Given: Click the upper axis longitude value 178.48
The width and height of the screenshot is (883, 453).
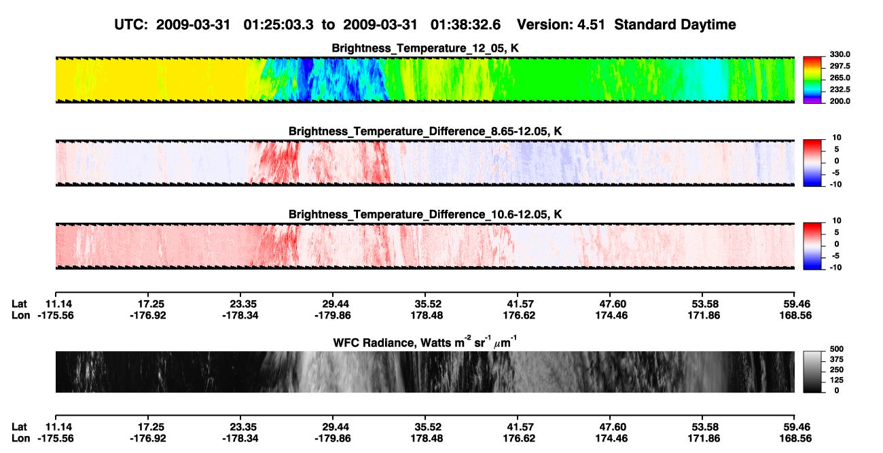Looking at the screenshot, I should (x=425, y=316).
